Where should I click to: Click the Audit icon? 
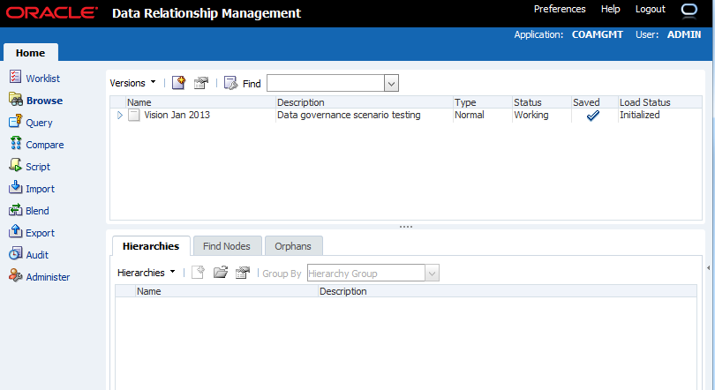point(16,253)
